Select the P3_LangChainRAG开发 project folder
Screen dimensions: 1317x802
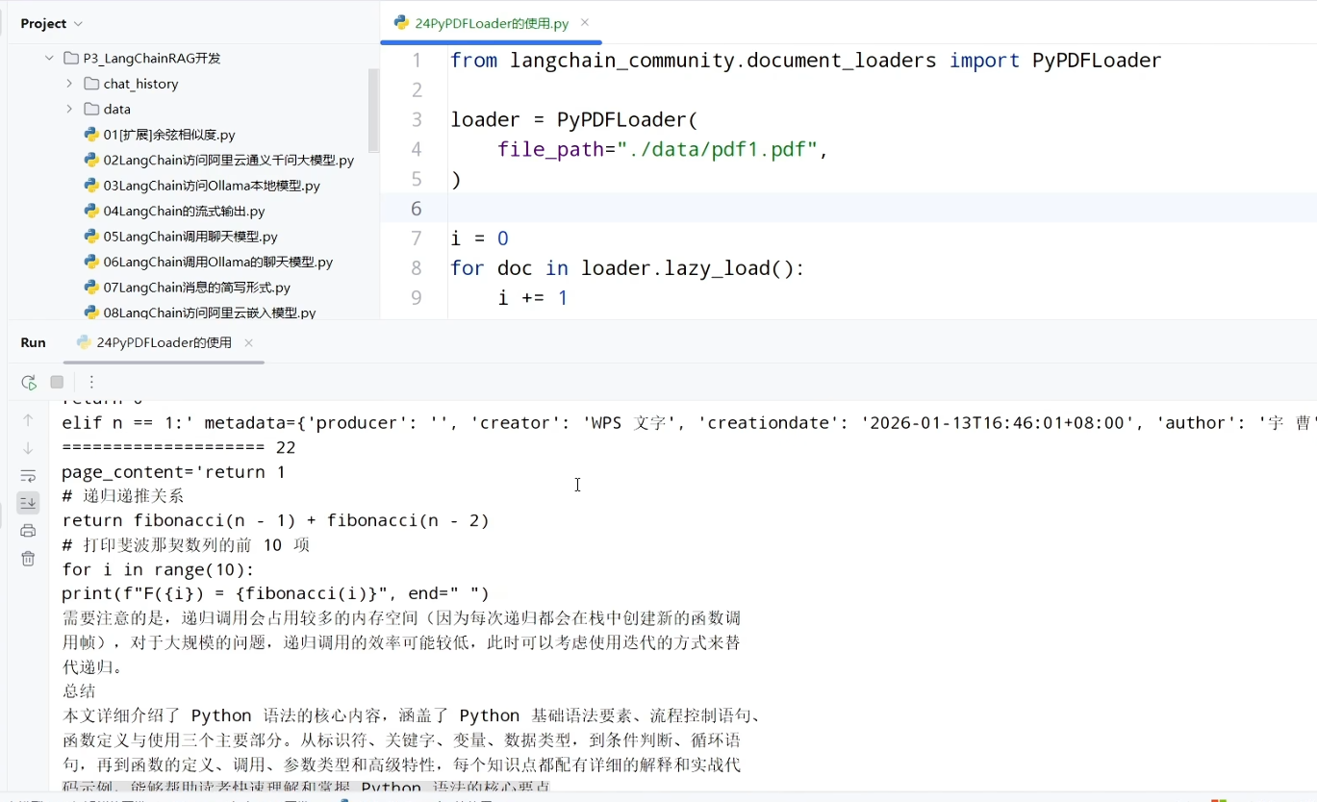pyautogui.click(x=152, y=59)
